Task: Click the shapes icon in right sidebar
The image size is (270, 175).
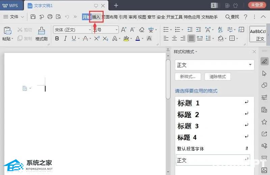Action: (x=264, y=85)
